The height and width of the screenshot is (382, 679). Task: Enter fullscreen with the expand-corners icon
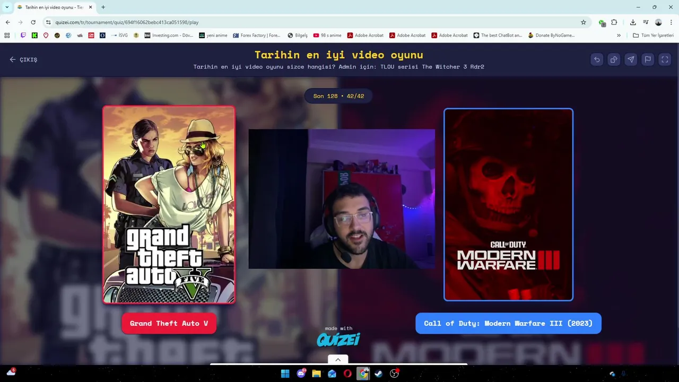click(665, 59)
